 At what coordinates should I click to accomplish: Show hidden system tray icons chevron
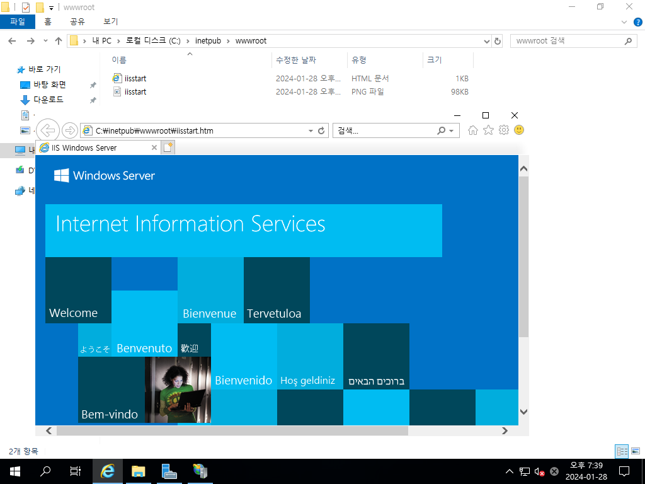[x=509, y=471]
